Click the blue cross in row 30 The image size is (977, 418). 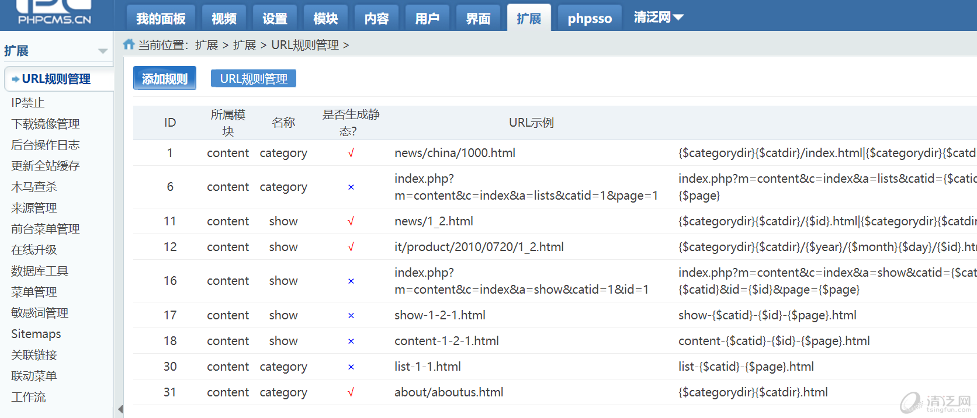351,367
